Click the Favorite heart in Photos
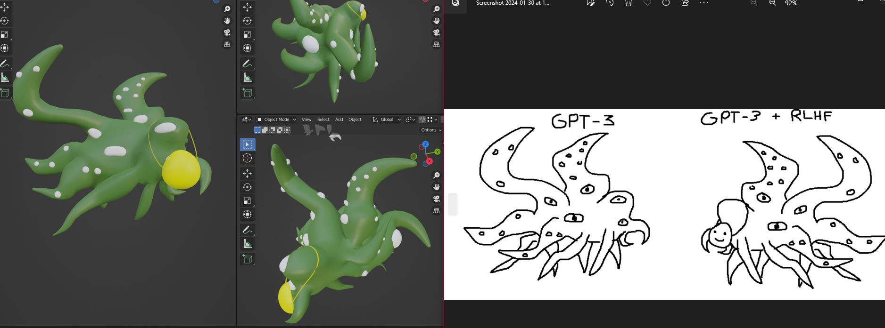Image resolution: width=885 pixels, height=328 pixels. [x=647, y=3]
